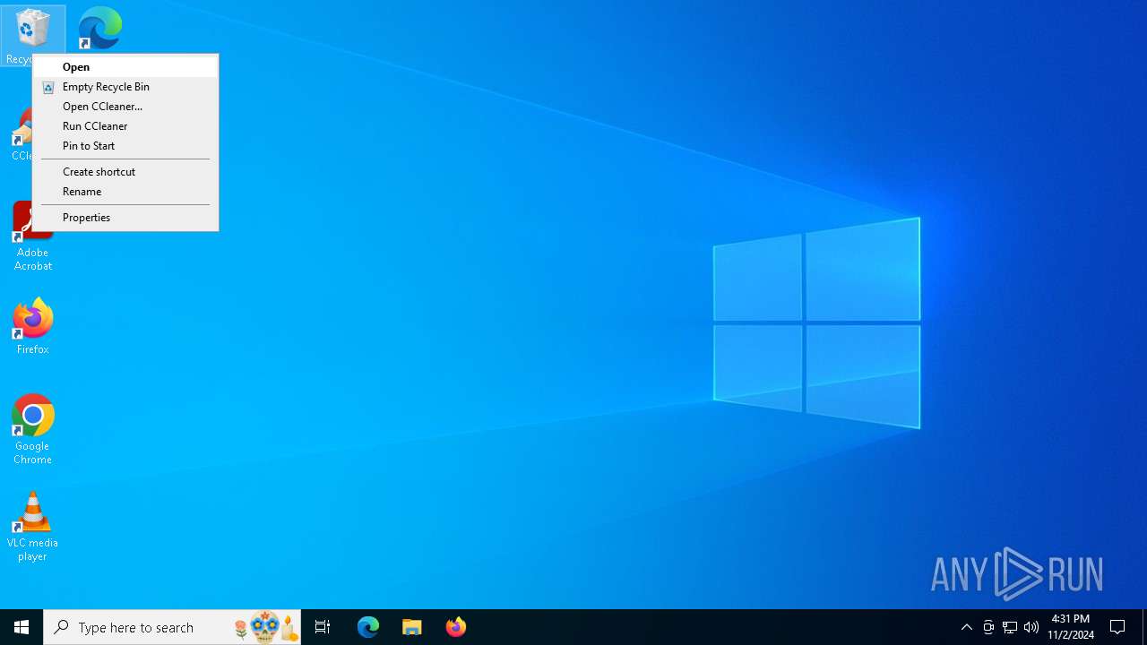Open Task View from the taskbar
Viewport: 1147px width, 645px height.
pyautogui.click(x=323, y=627)
